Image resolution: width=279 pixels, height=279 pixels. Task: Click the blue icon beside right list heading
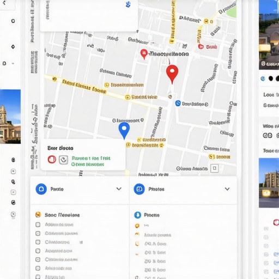[x=137, y=215]
